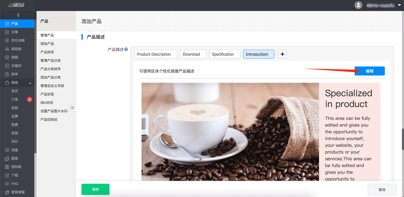Click the blue 编辑 button
This screenshot has width=404, height=197.
[369, 71]
